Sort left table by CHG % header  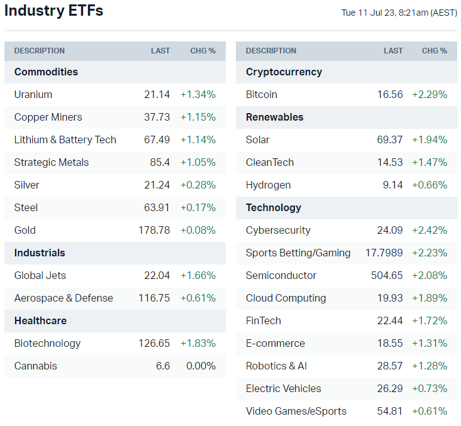203,51
